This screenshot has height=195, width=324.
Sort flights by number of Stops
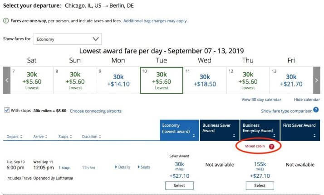point(66,136)
